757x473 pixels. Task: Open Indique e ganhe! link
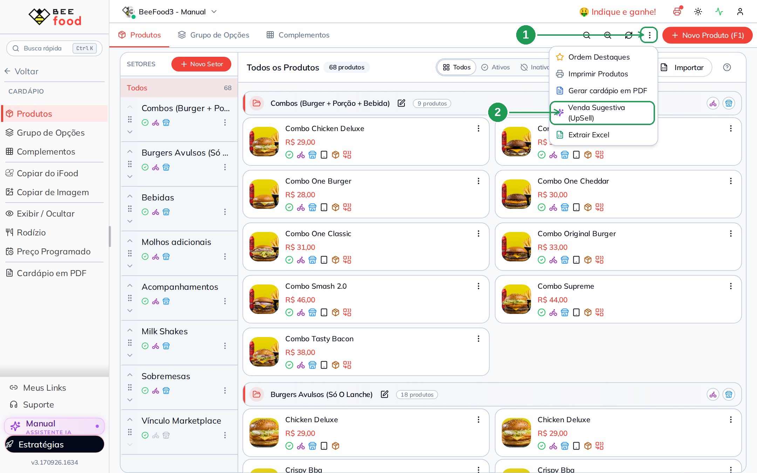(x=617, y=12)
